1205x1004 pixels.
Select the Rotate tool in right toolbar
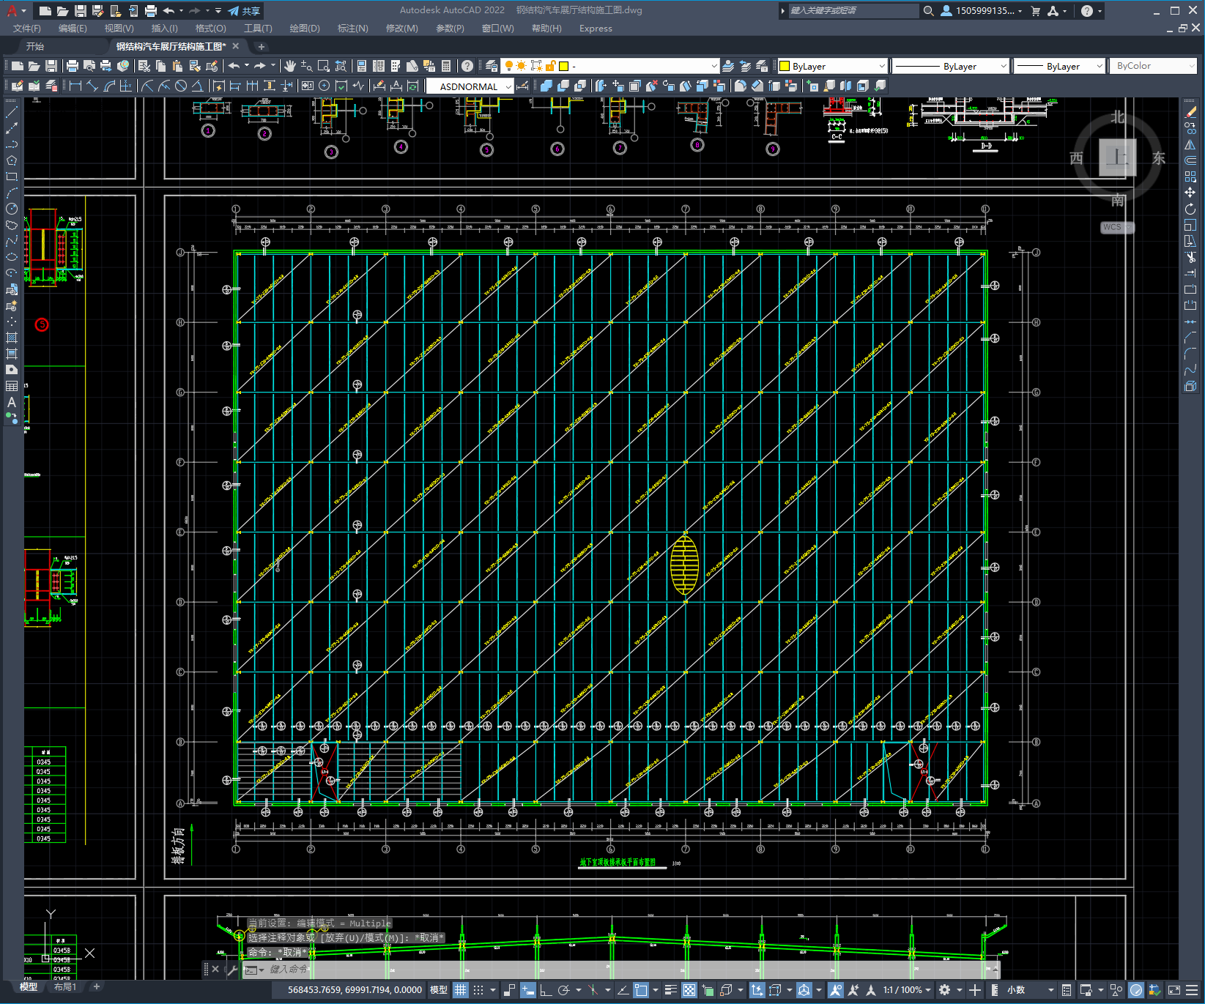1190,209
